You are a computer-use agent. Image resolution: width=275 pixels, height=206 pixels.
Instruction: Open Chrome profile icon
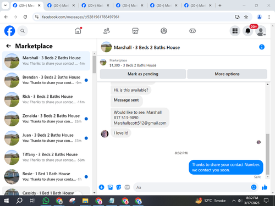[260, 17]
